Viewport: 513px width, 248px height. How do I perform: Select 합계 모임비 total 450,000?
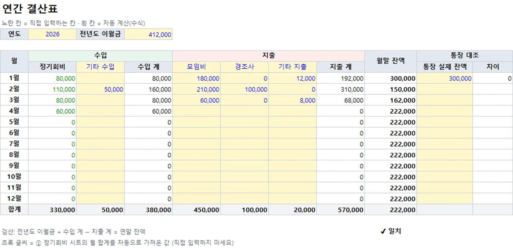point(196,210)
